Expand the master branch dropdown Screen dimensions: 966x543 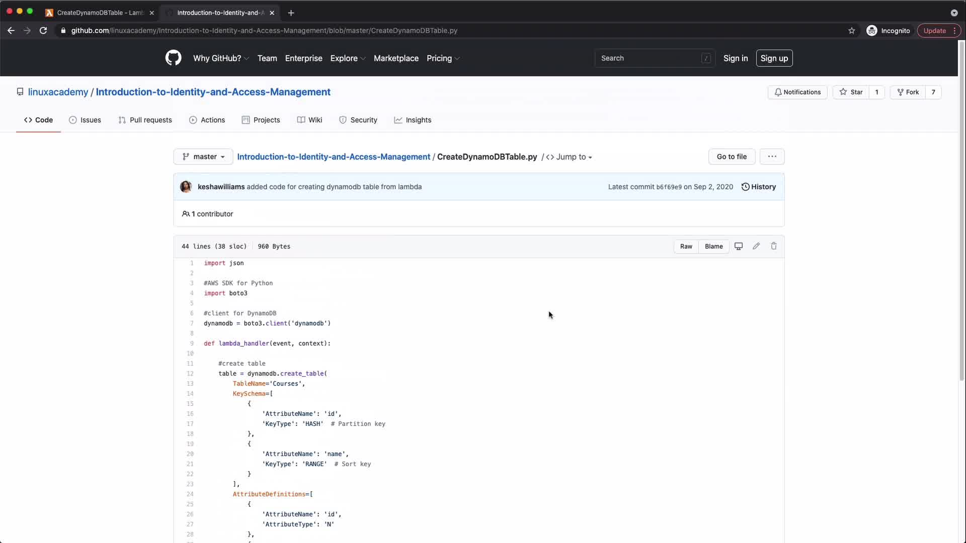[x=203, y=156]
